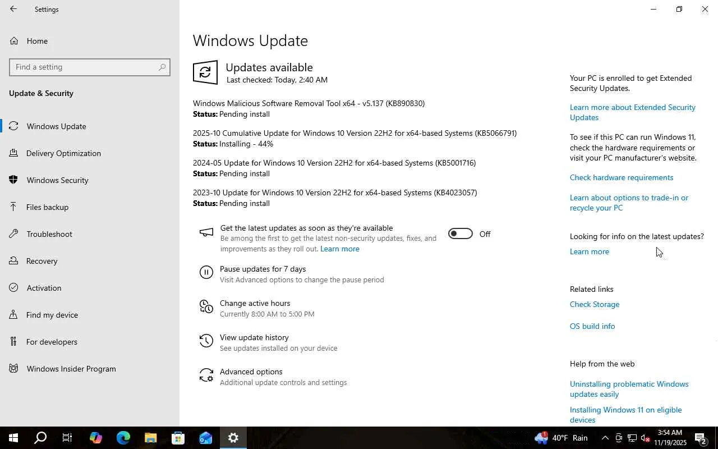Click the Settings gear in the taskbar
This screenshot has height=449, width=718.
(233, 438)
